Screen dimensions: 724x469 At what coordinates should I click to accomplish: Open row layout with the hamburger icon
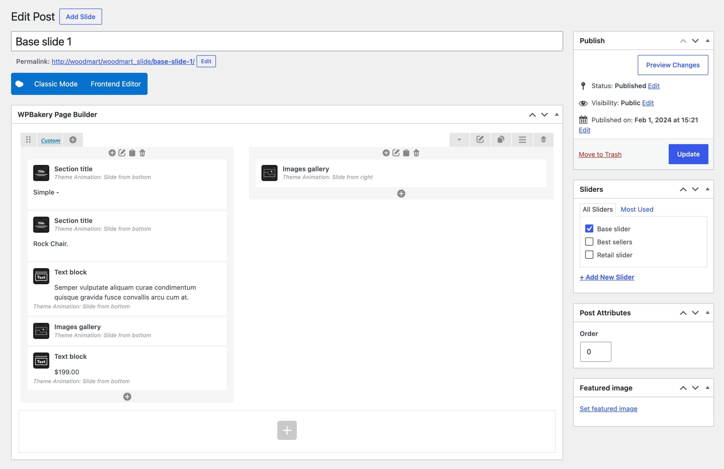click(522, 140)
